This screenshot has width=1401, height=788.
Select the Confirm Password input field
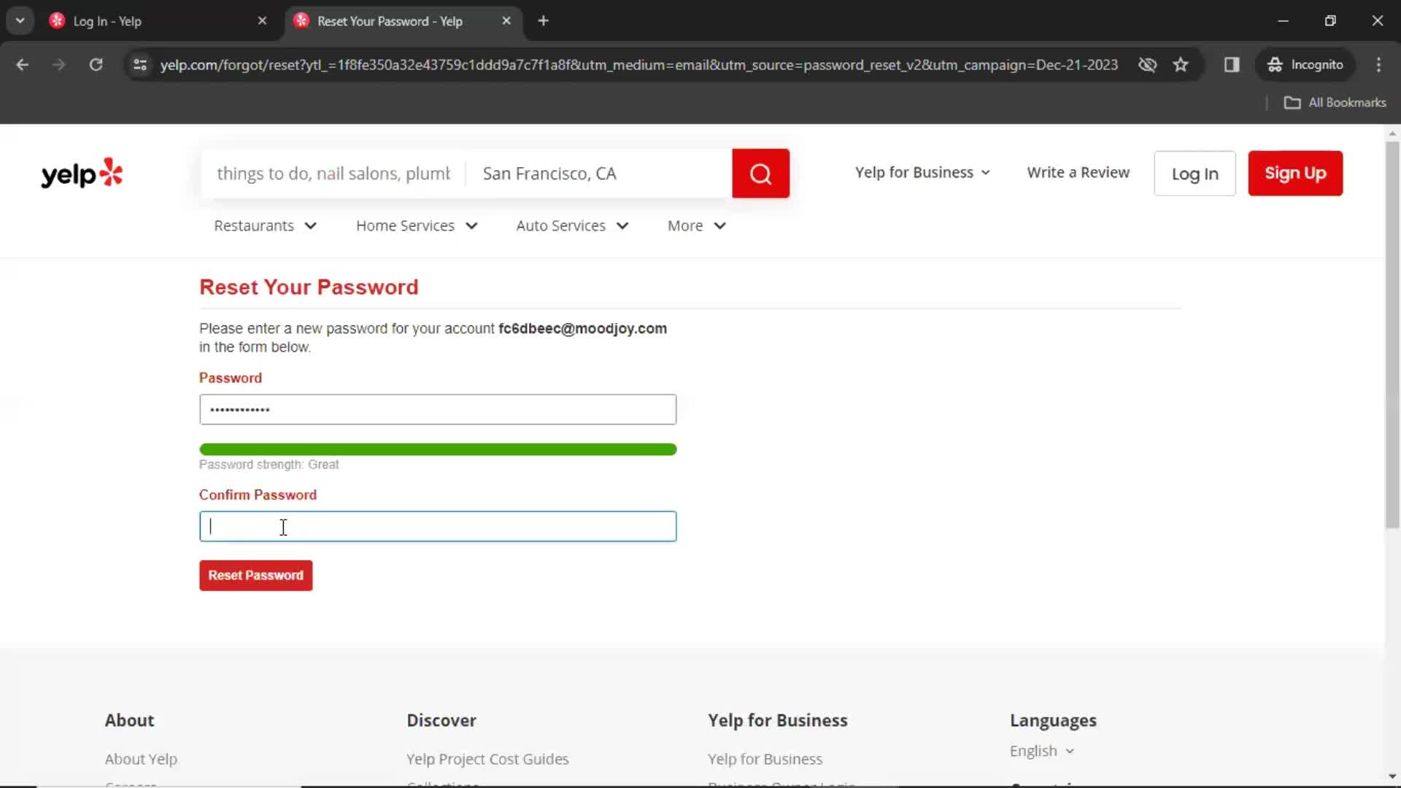point(439,526)
